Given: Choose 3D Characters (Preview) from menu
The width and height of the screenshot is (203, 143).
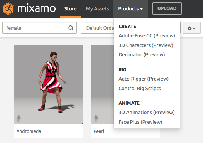Looking at the screenshot, I should [146, 45].
